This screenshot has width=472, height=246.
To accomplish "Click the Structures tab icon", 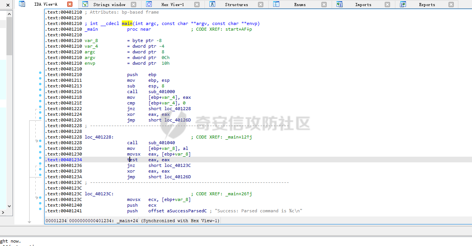I will [x=212, y=5].
